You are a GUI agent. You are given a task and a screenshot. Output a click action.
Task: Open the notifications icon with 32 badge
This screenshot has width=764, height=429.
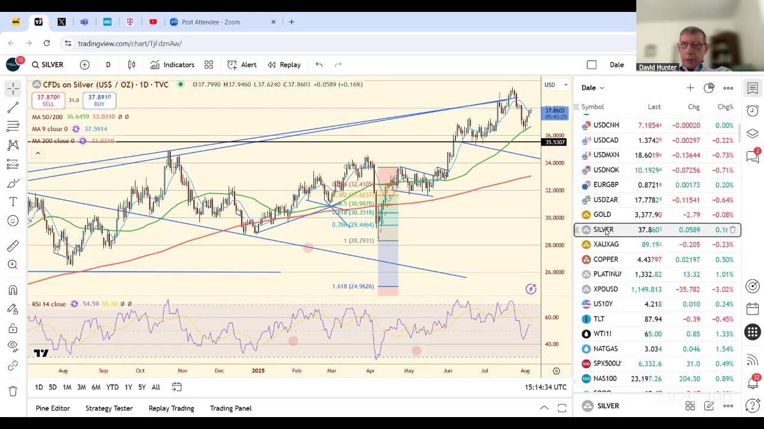pos(753,383)
